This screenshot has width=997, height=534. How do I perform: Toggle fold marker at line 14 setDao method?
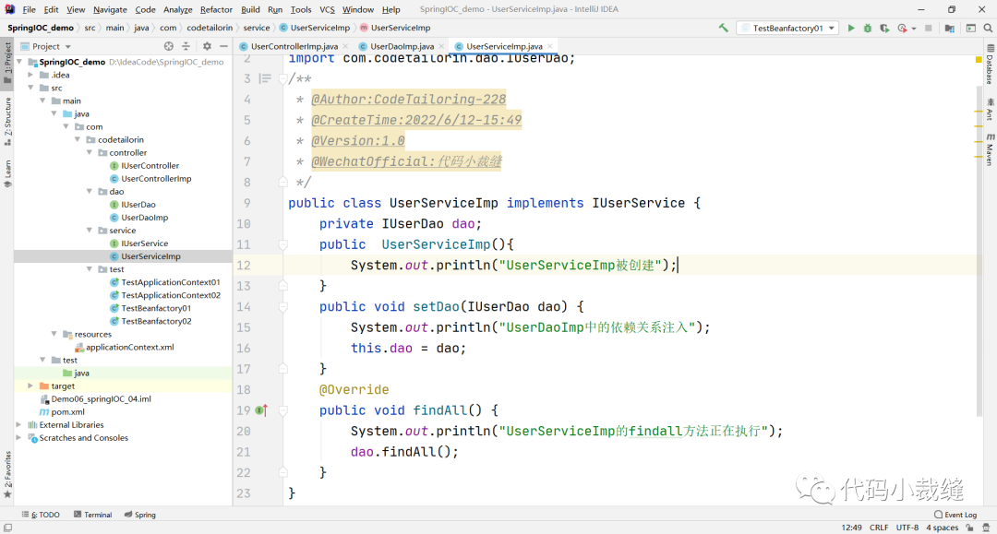coord(283,307)
